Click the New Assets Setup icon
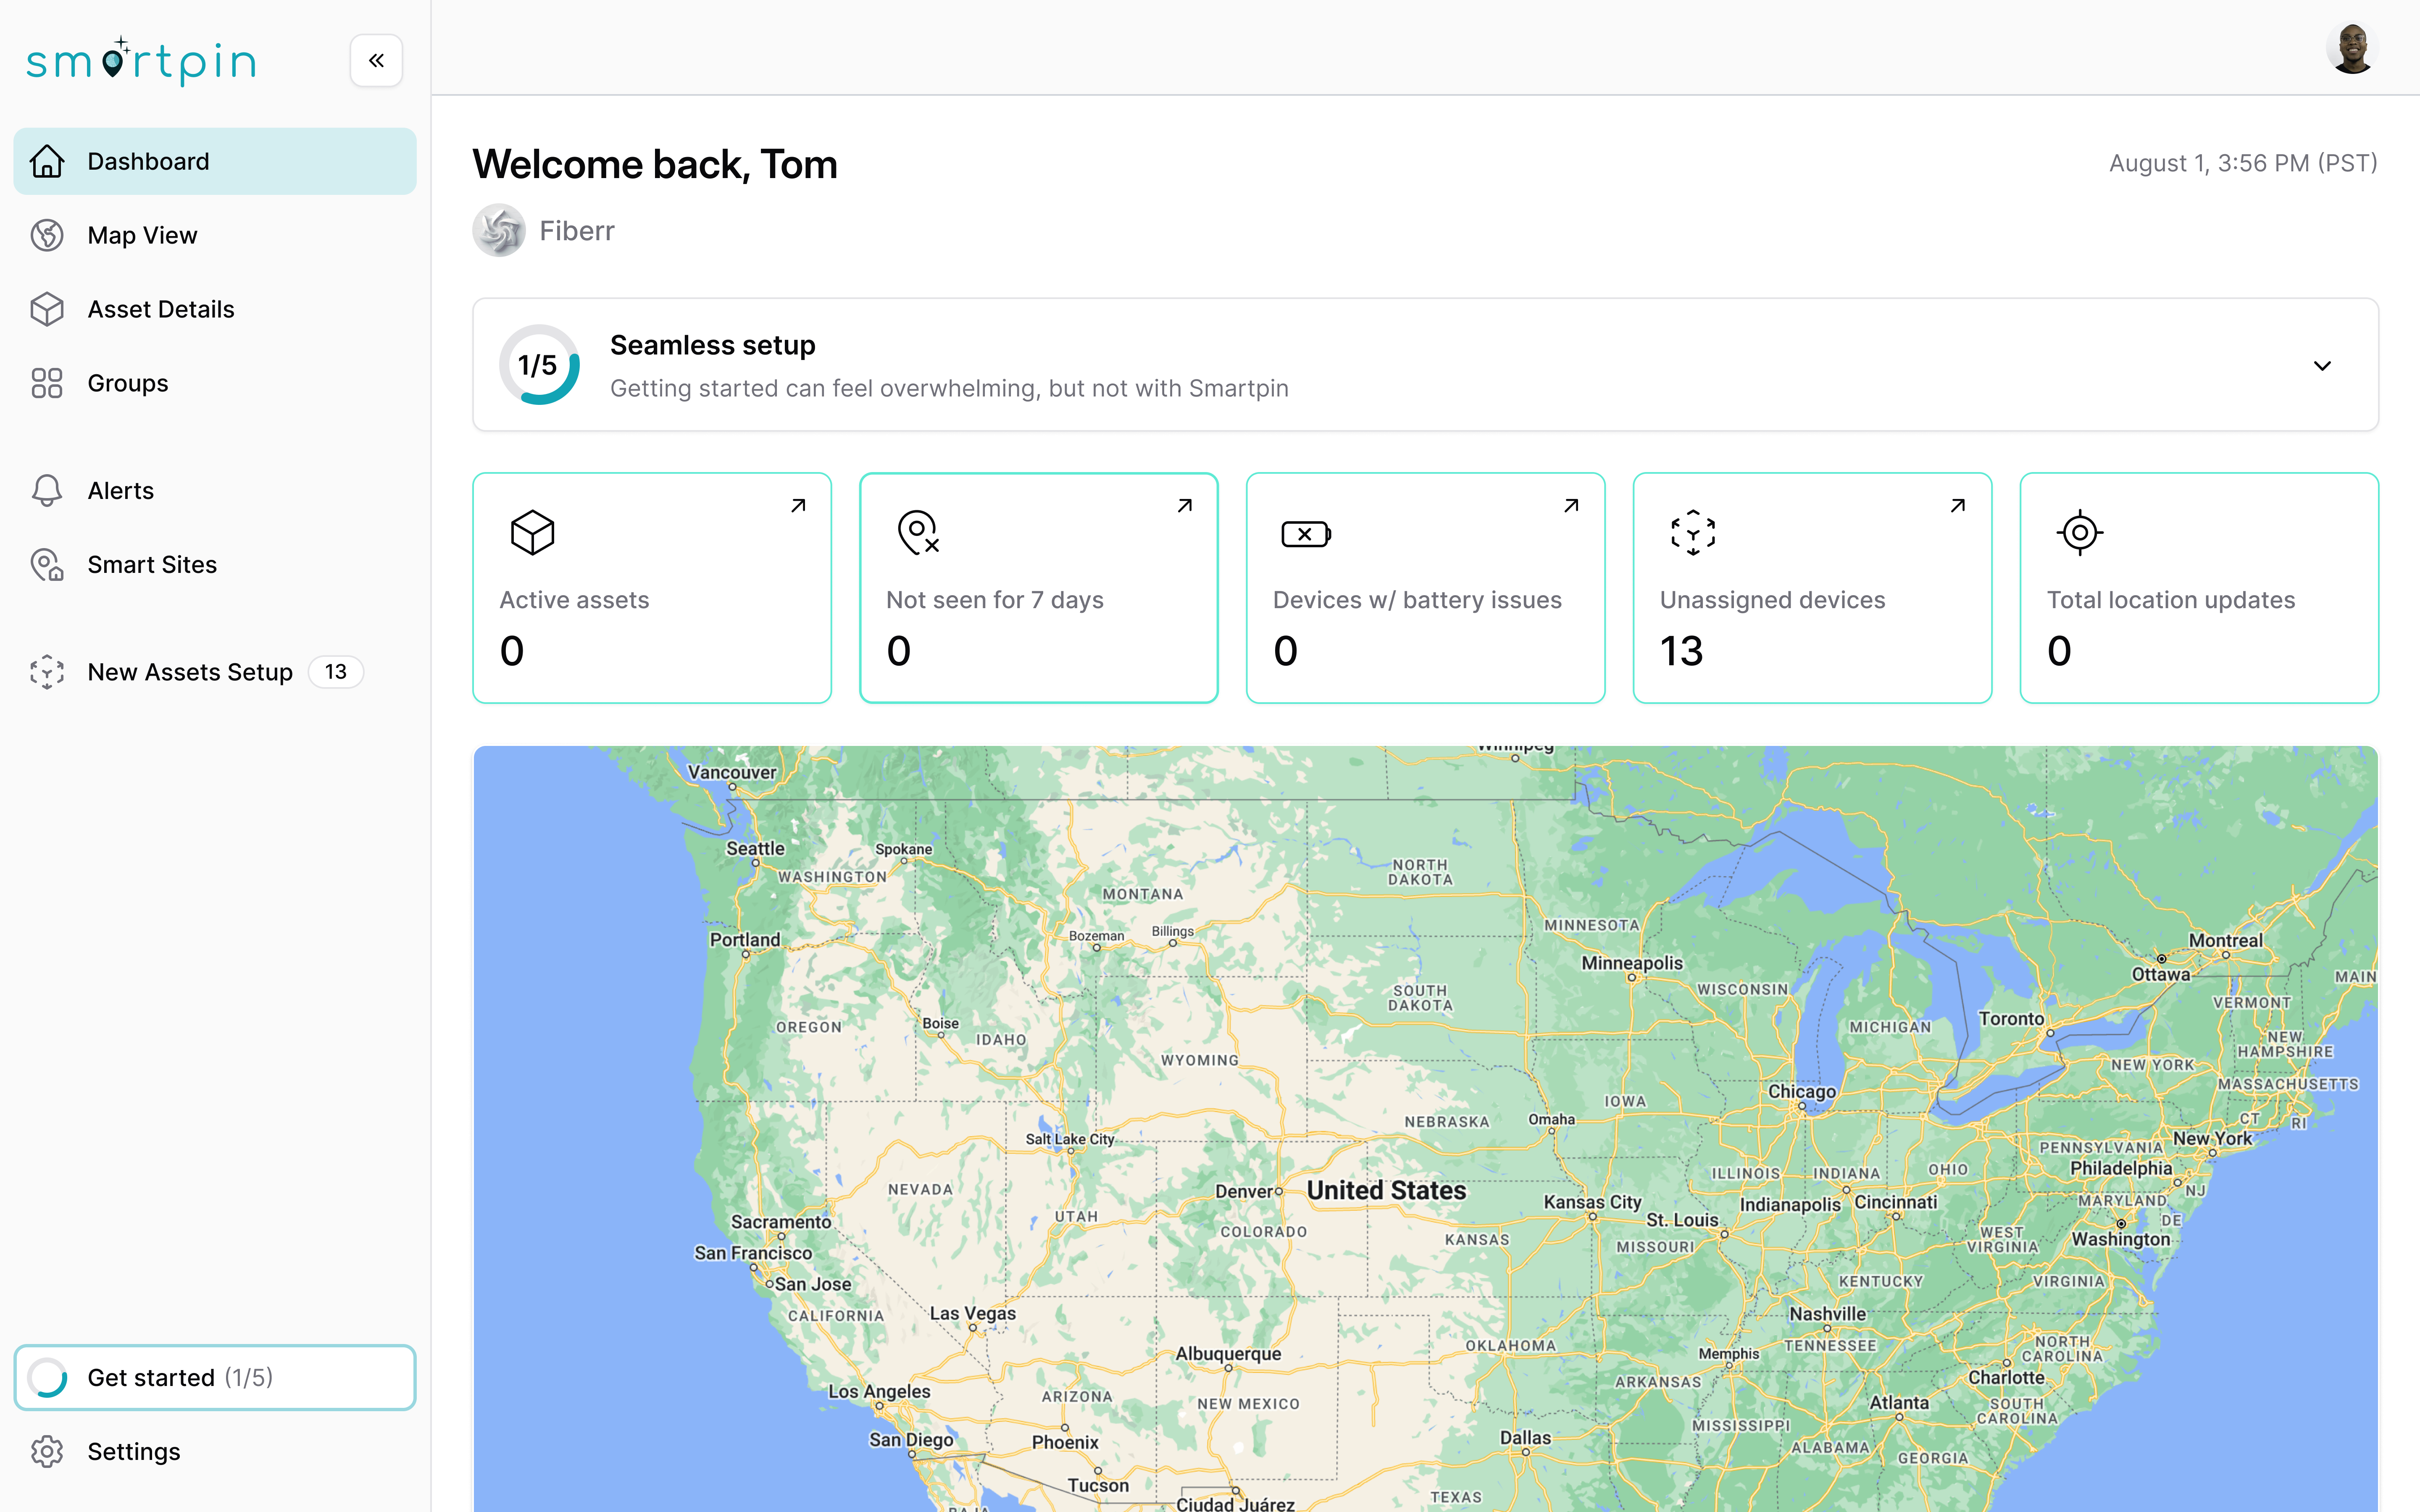Image resolution: width=2420 pixels, height=1512 pixels. [47, 672]
